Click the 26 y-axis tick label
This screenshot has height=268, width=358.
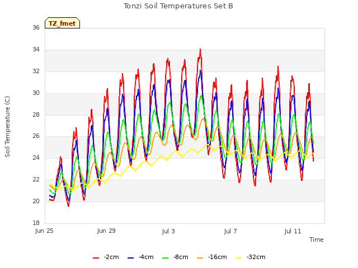[36, 136]
